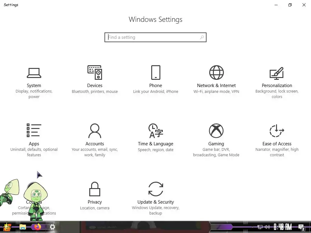Image resolution: width=311 pixels, height=233 pixels.
Task: Click the Settings gear taskbar button
Action: point(52,227)
